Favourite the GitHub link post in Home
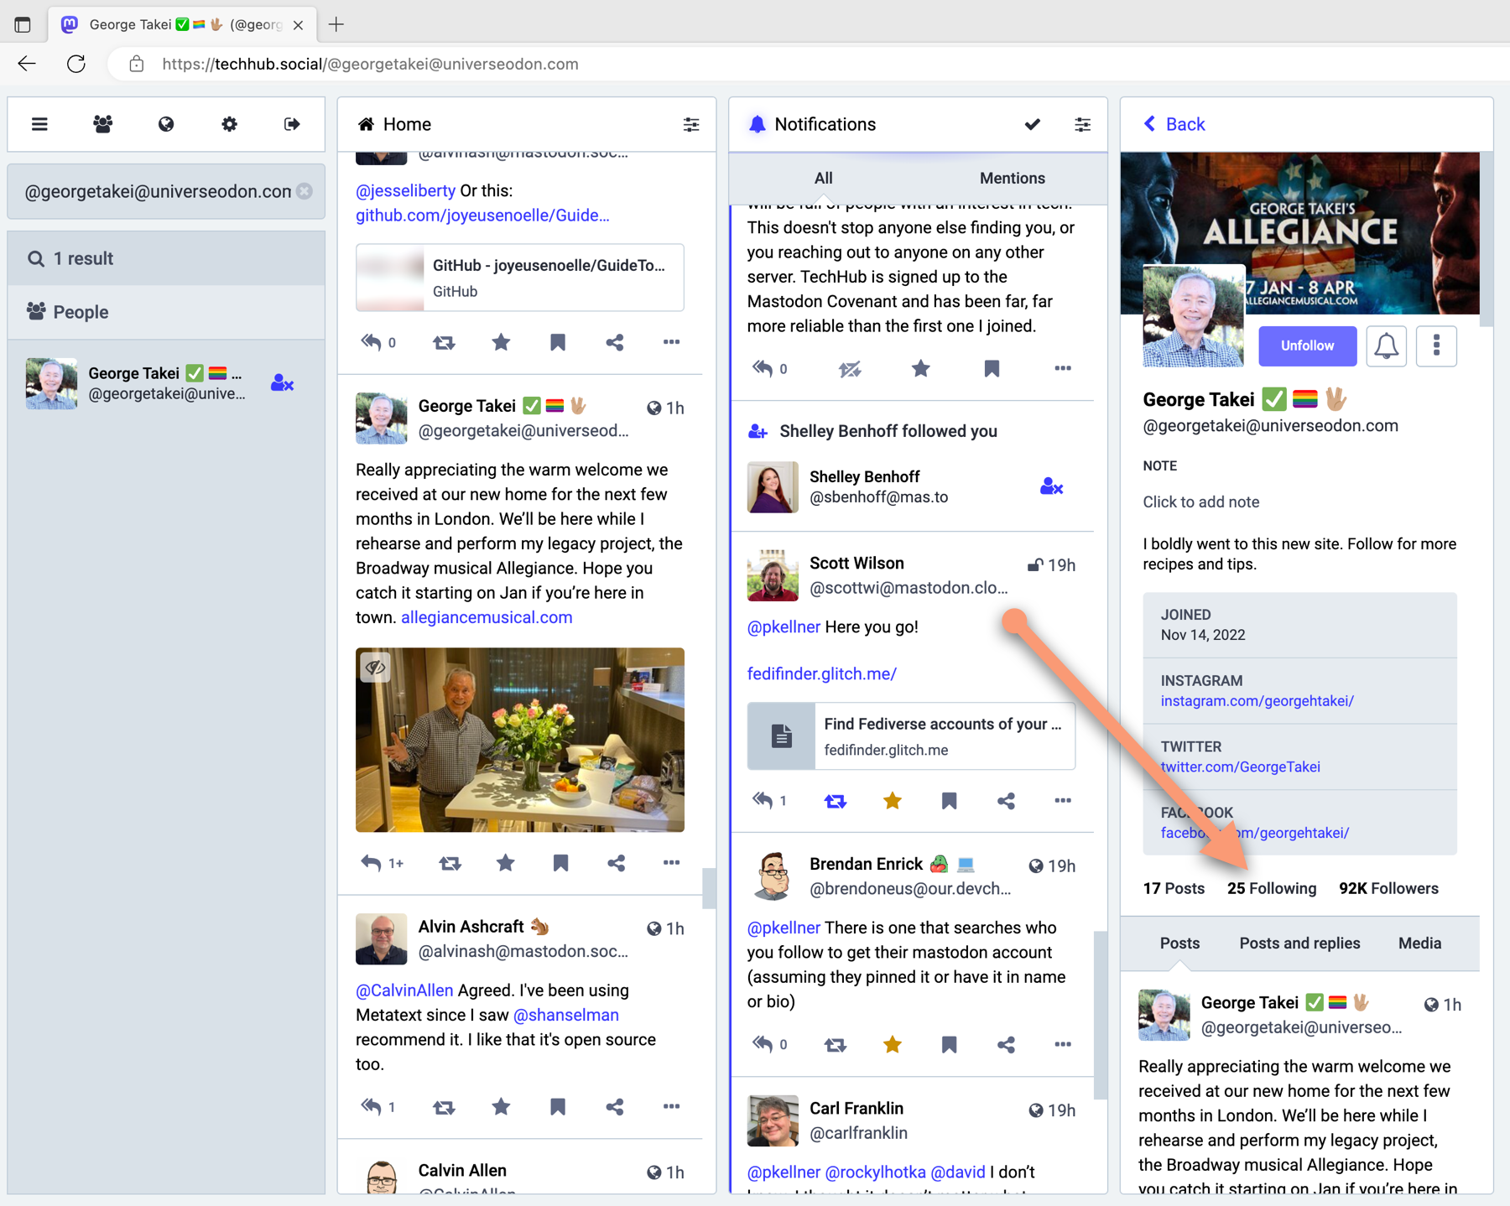 click(x=501, y=342)
